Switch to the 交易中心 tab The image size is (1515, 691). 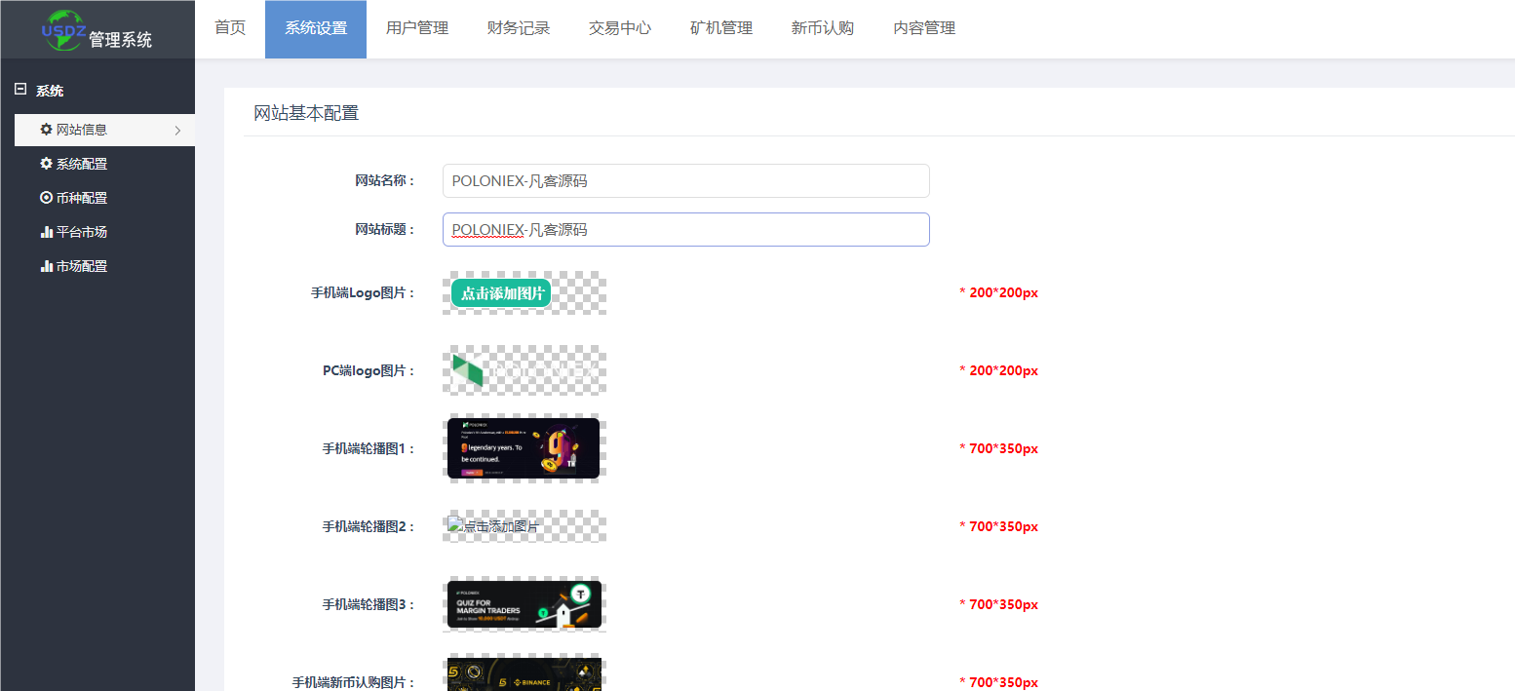click(x=619, y=28)
